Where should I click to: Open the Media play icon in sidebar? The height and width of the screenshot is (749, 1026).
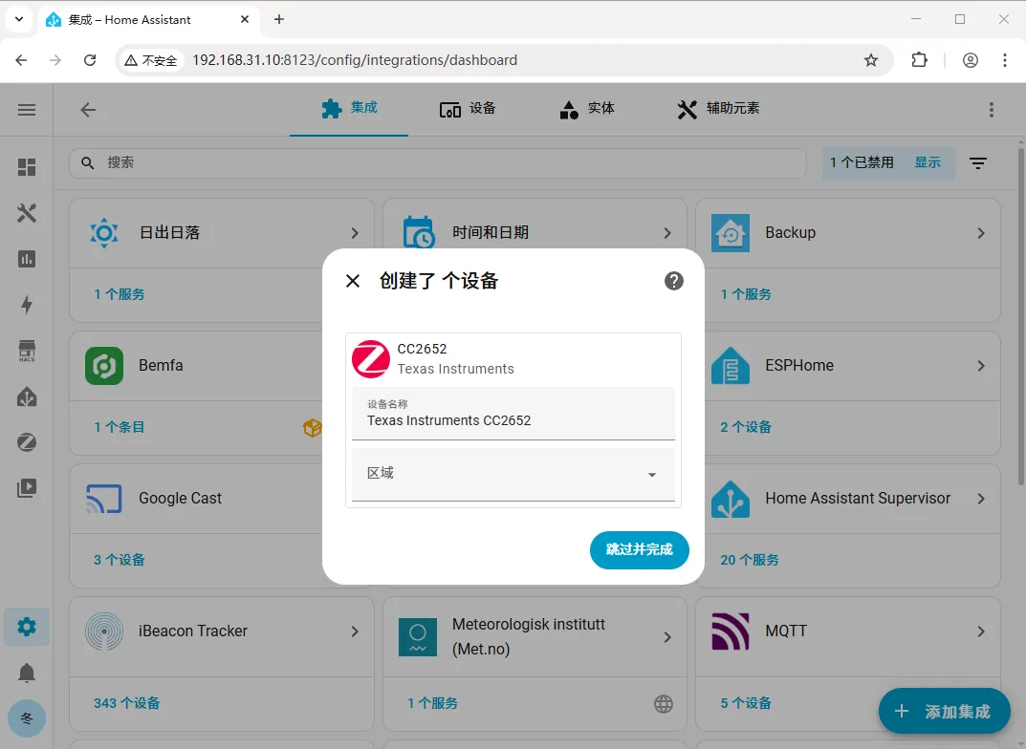[x=27, y=488]
